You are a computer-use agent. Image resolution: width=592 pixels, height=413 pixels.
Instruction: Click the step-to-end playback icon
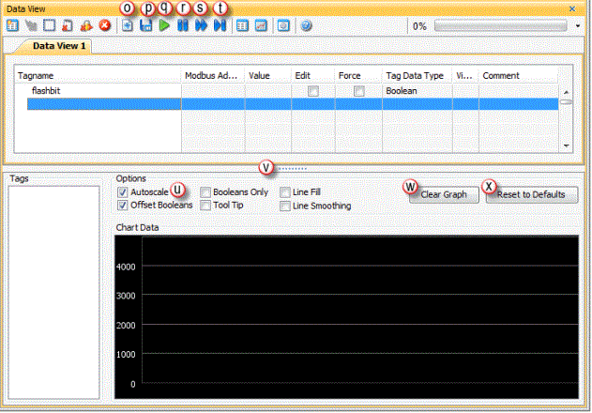click(219, 26)
